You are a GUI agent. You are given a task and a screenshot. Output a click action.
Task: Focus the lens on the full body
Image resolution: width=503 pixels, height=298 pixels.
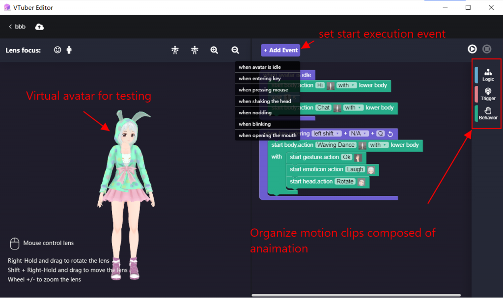(69, 50)
